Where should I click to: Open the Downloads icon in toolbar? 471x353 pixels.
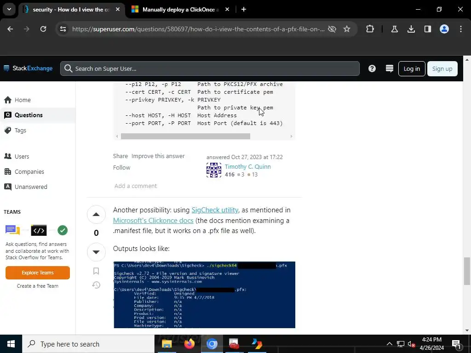point(411,29)
